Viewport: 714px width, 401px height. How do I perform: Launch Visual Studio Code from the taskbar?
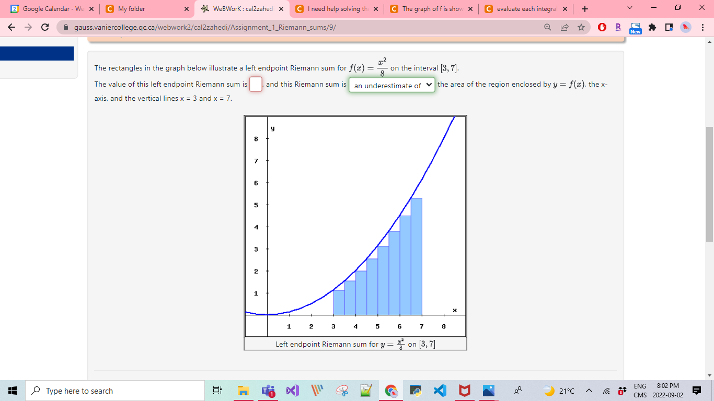[x=439, y=391]
